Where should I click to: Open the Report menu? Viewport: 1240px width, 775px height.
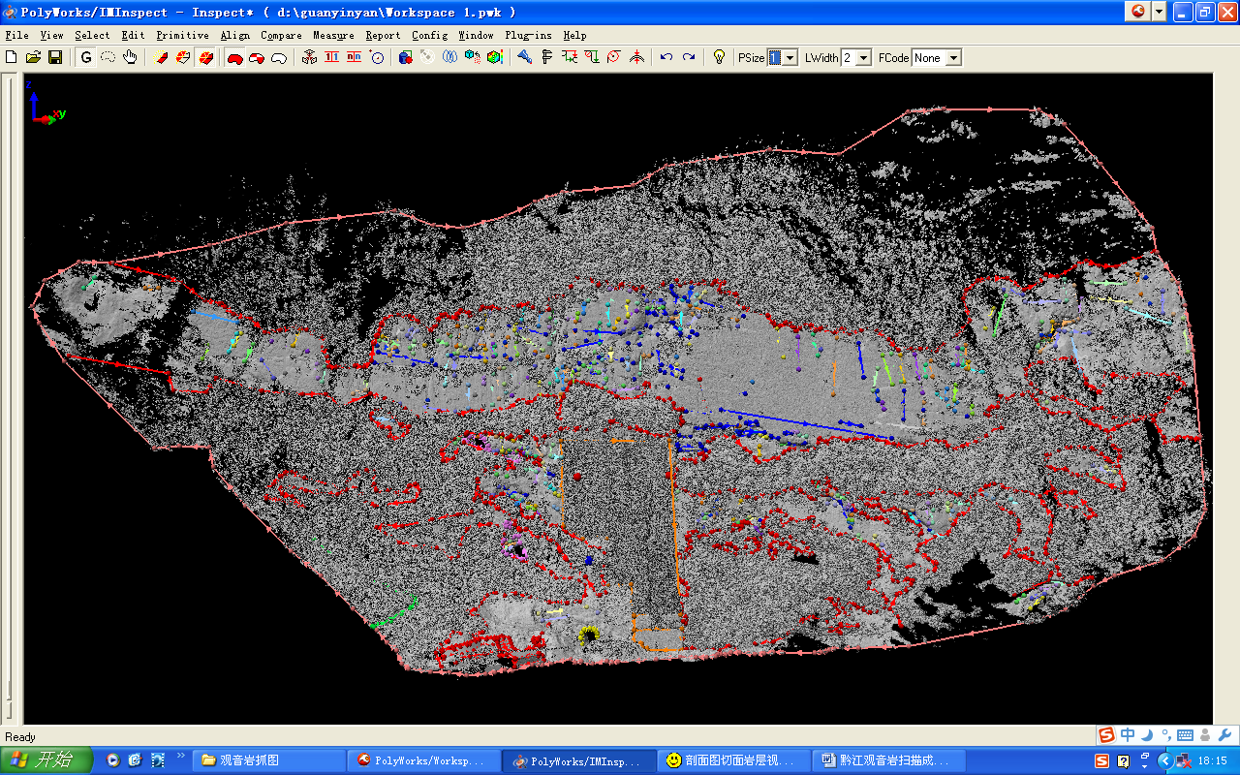point(383,35)
